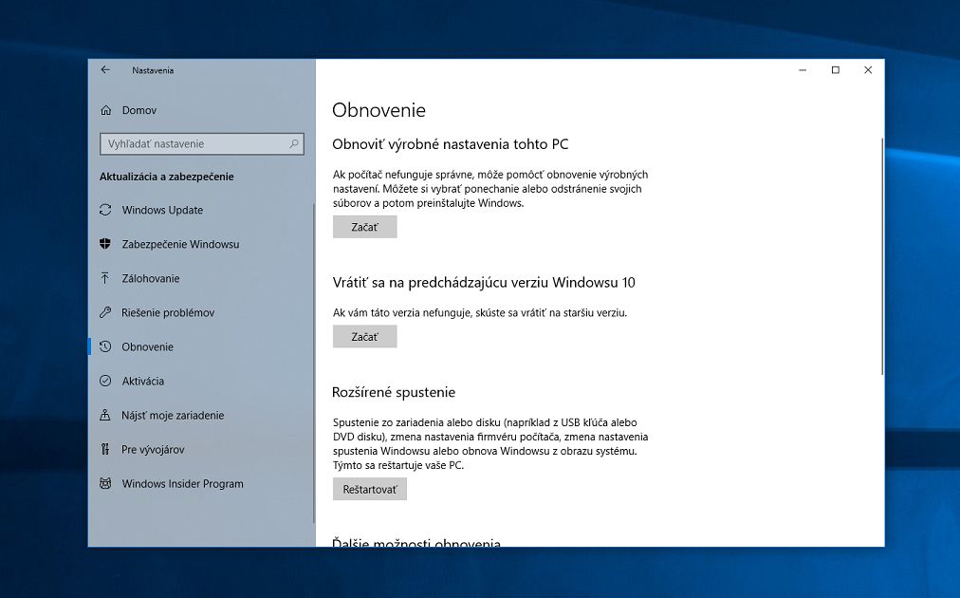Click the Domov home icon

coord(106,110)
